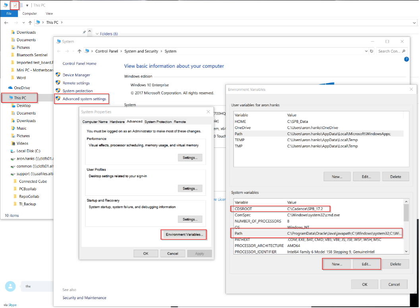Close the System Properties dialog

208,112
